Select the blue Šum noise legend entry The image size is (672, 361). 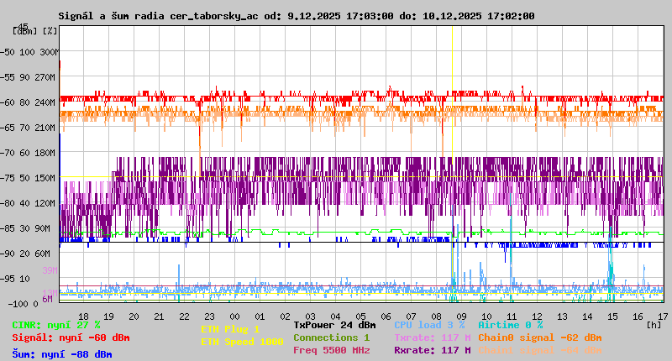(x=62, y=354)
